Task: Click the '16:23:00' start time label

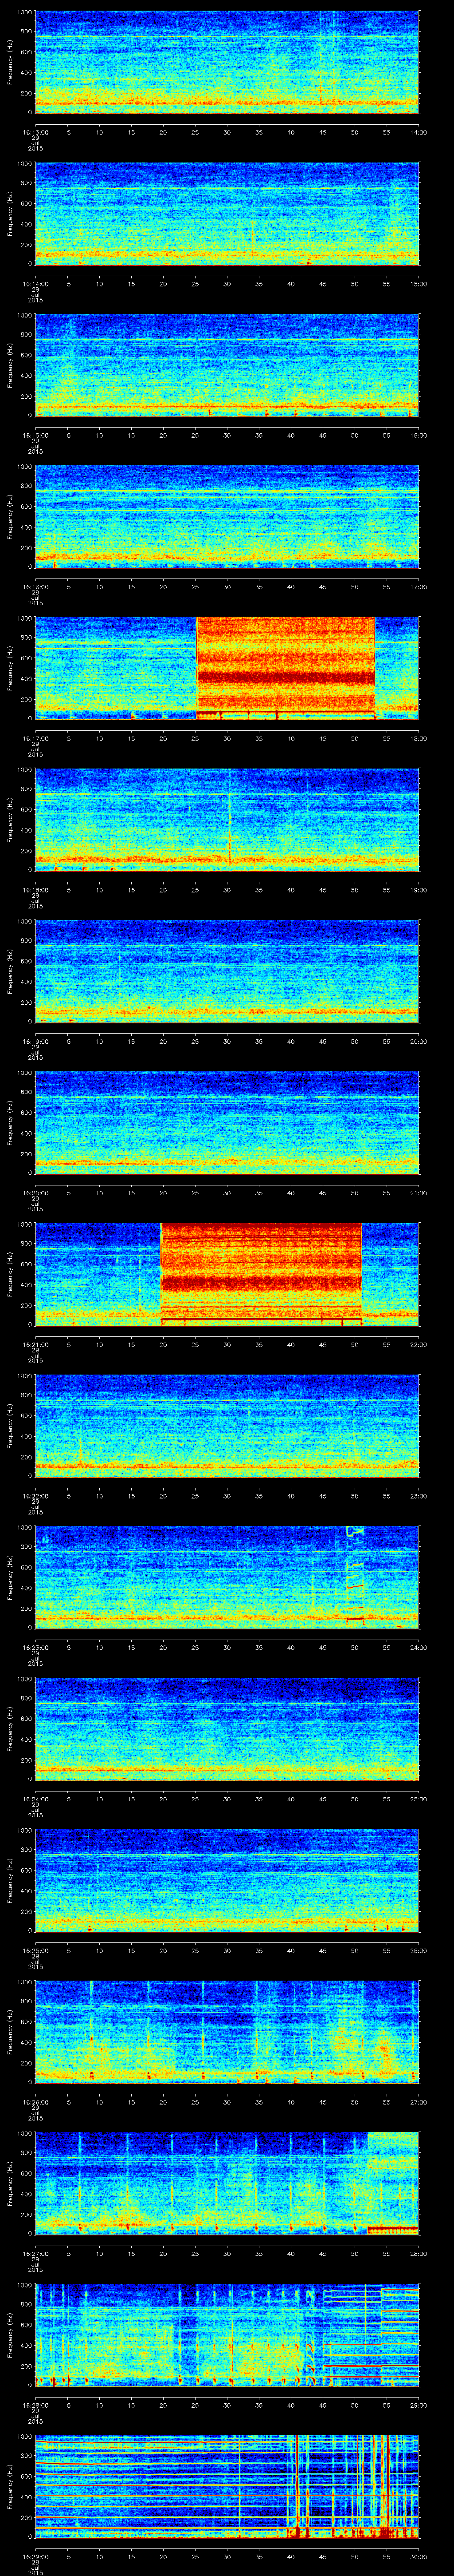Action: (35, 1647)
